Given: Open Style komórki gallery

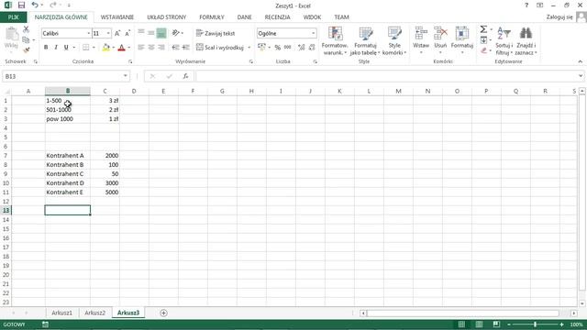Looking at the screenshot, I should [394, 41].
